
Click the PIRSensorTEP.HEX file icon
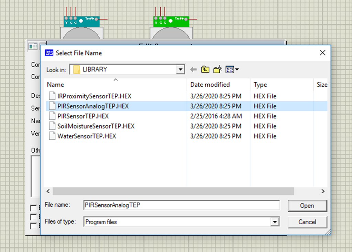tap(52, 116)
